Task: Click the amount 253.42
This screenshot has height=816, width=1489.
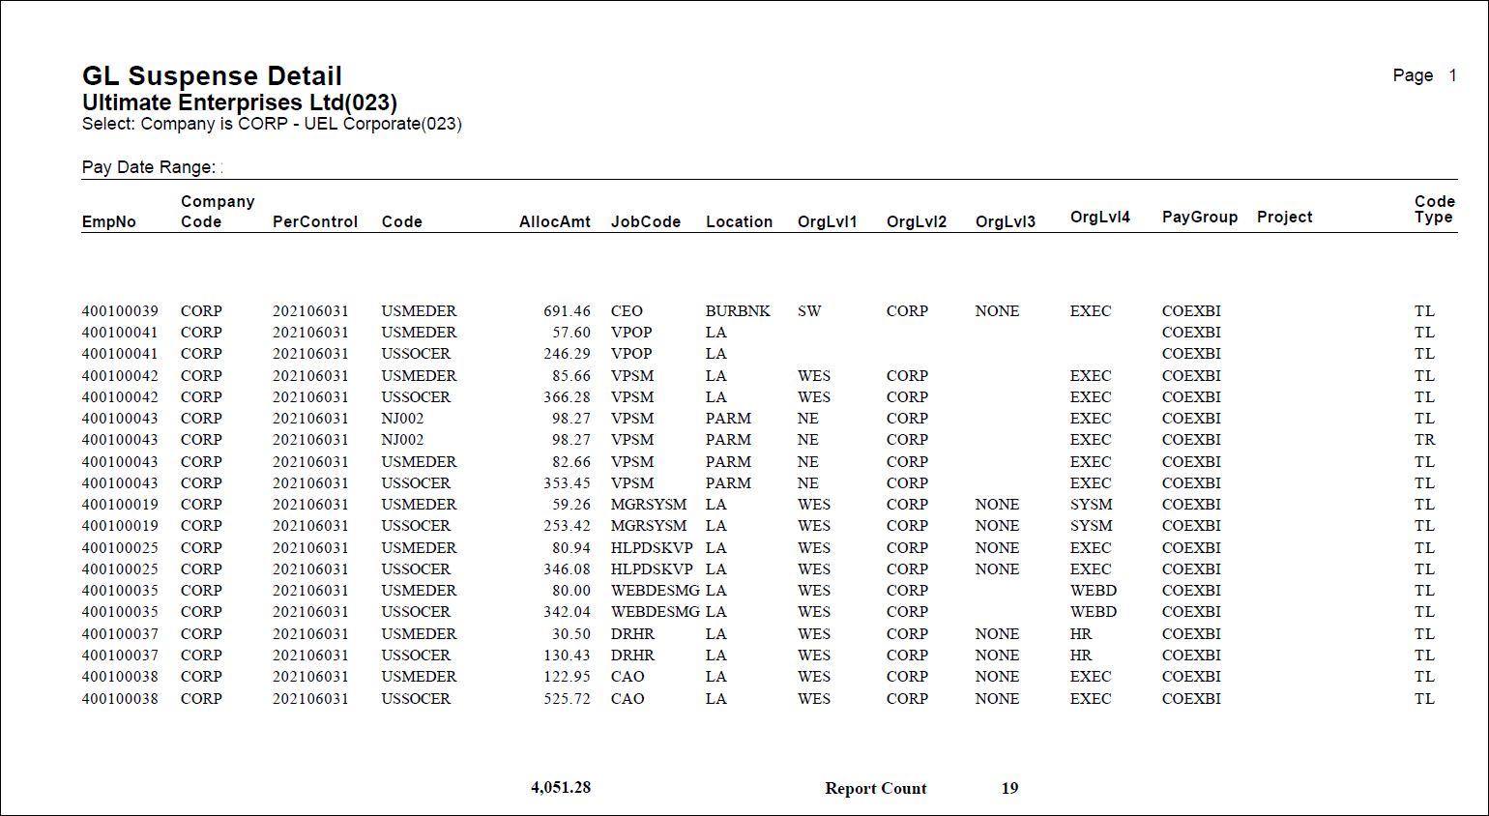Action: (567, 526)
